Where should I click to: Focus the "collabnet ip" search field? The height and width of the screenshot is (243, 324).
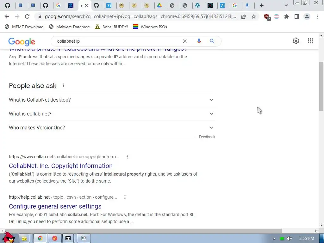click(118, 41)
